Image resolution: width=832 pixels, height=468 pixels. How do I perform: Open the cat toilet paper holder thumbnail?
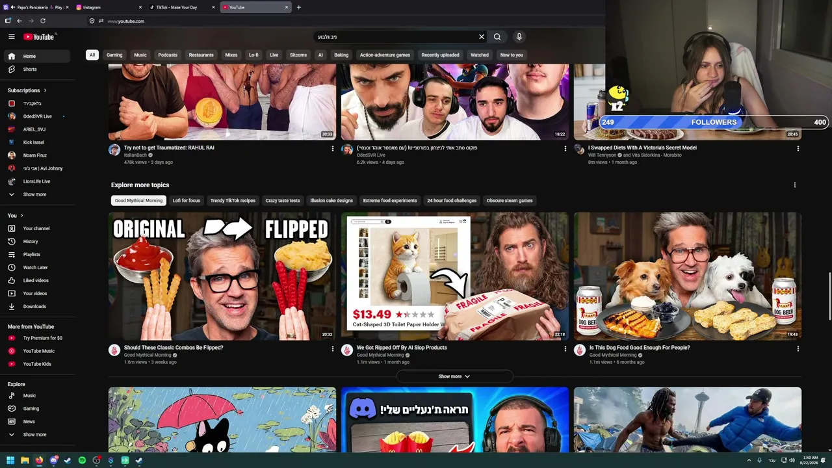coord(455,276)
